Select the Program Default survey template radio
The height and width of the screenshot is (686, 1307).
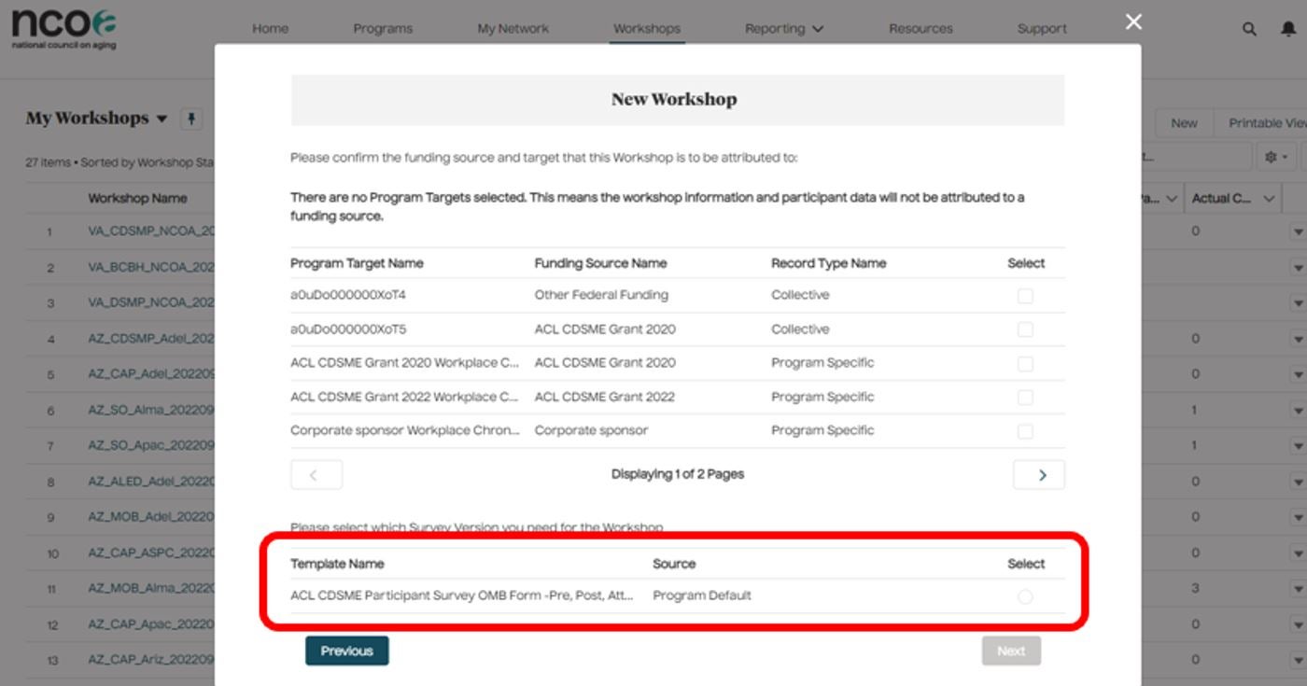click(x=1025, y=596)
